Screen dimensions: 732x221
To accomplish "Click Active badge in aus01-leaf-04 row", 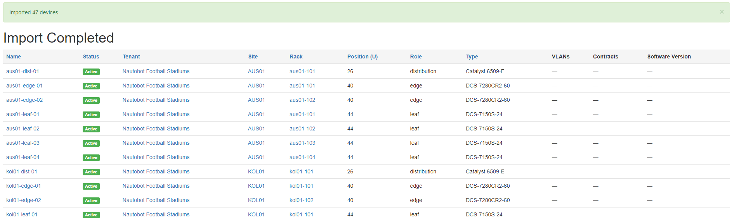I will (x=91, y=158).
